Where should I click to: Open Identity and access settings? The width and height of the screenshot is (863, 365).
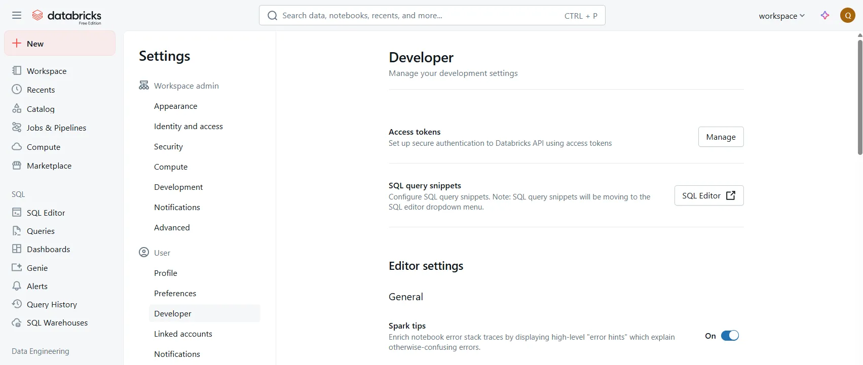(x=188, y=126)
